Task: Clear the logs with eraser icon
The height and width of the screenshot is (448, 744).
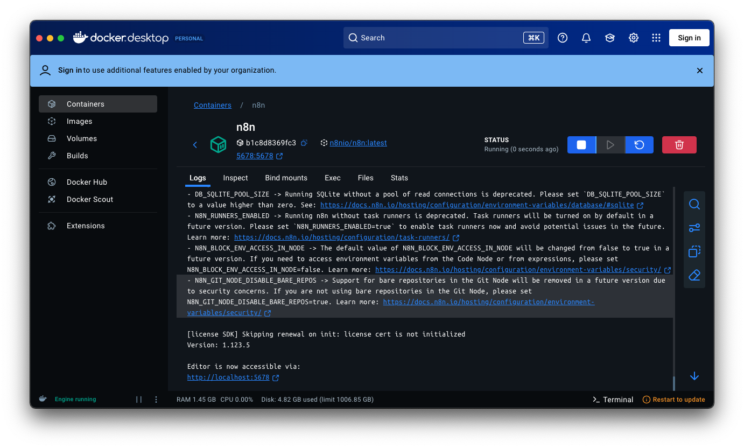Action: [x=694, y=275]
